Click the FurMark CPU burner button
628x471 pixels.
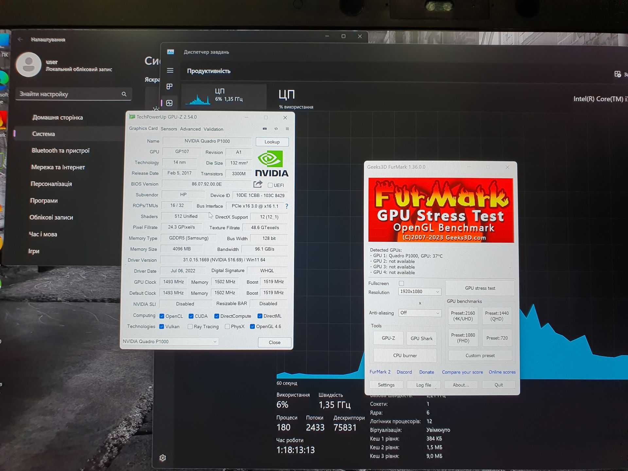point(405,356)
